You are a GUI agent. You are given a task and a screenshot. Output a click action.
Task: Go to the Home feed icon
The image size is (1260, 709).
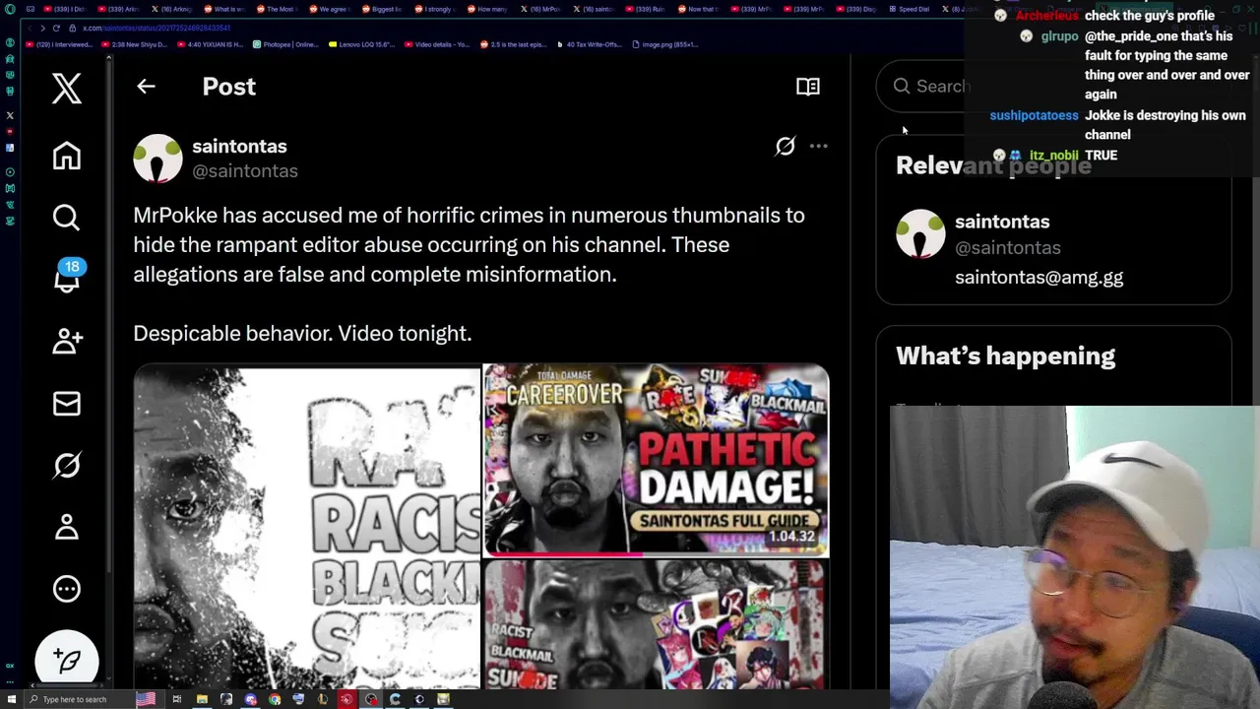67,156
